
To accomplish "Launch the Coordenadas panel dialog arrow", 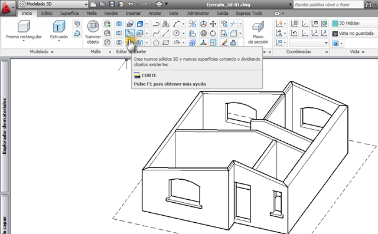I will click(x=327, y=52).
